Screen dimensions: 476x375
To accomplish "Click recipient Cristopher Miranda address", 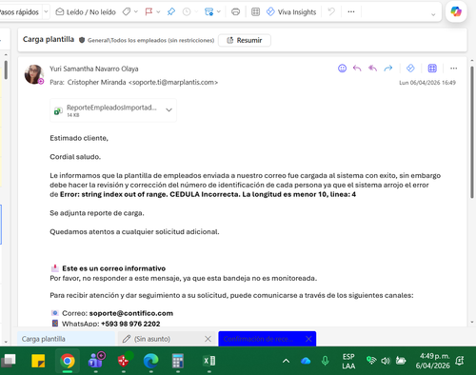I will pyautogui.click(x=143, y=82).
